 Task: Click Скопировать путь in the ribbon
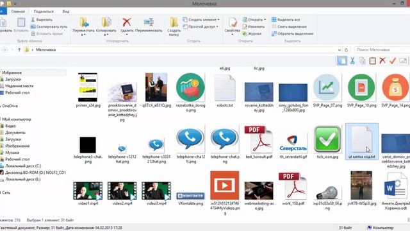click(x=49, y=27)
